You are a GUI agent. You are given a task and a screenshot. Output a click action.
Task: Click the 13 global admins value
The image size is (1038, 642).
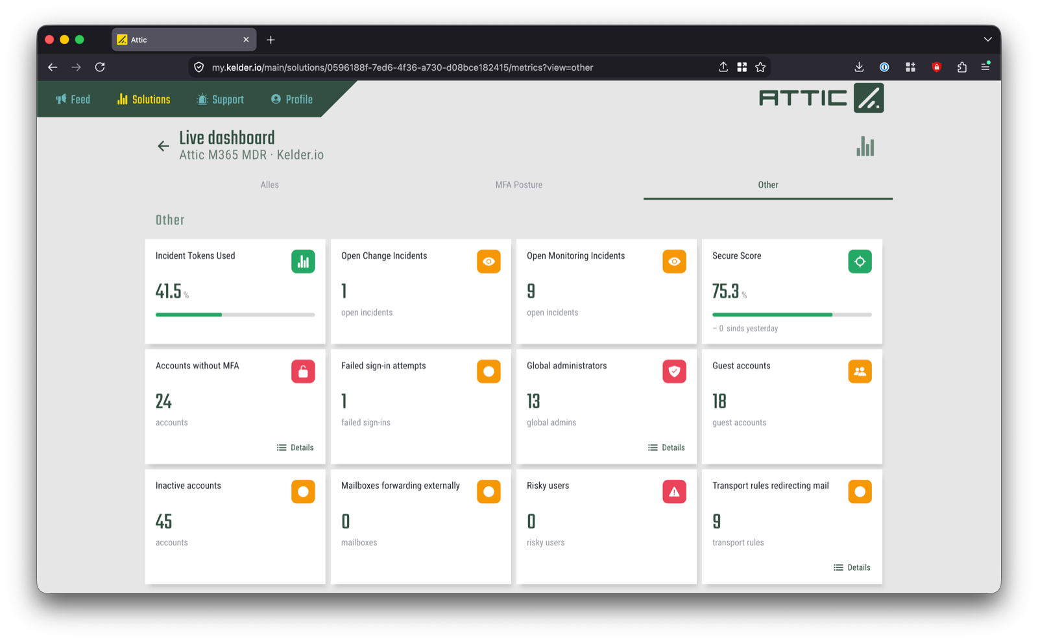[533, 401]
